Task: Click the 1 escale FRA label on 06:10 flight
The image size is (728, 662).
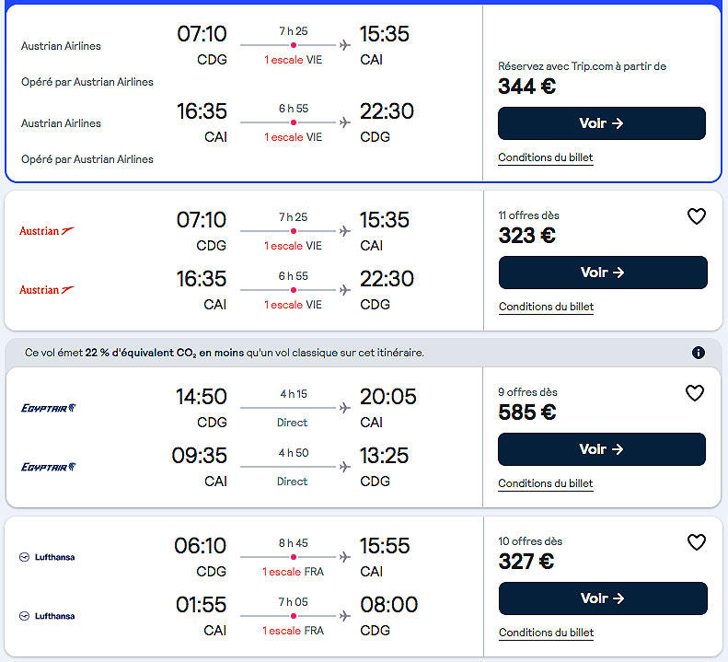Action: pos(293,572)
